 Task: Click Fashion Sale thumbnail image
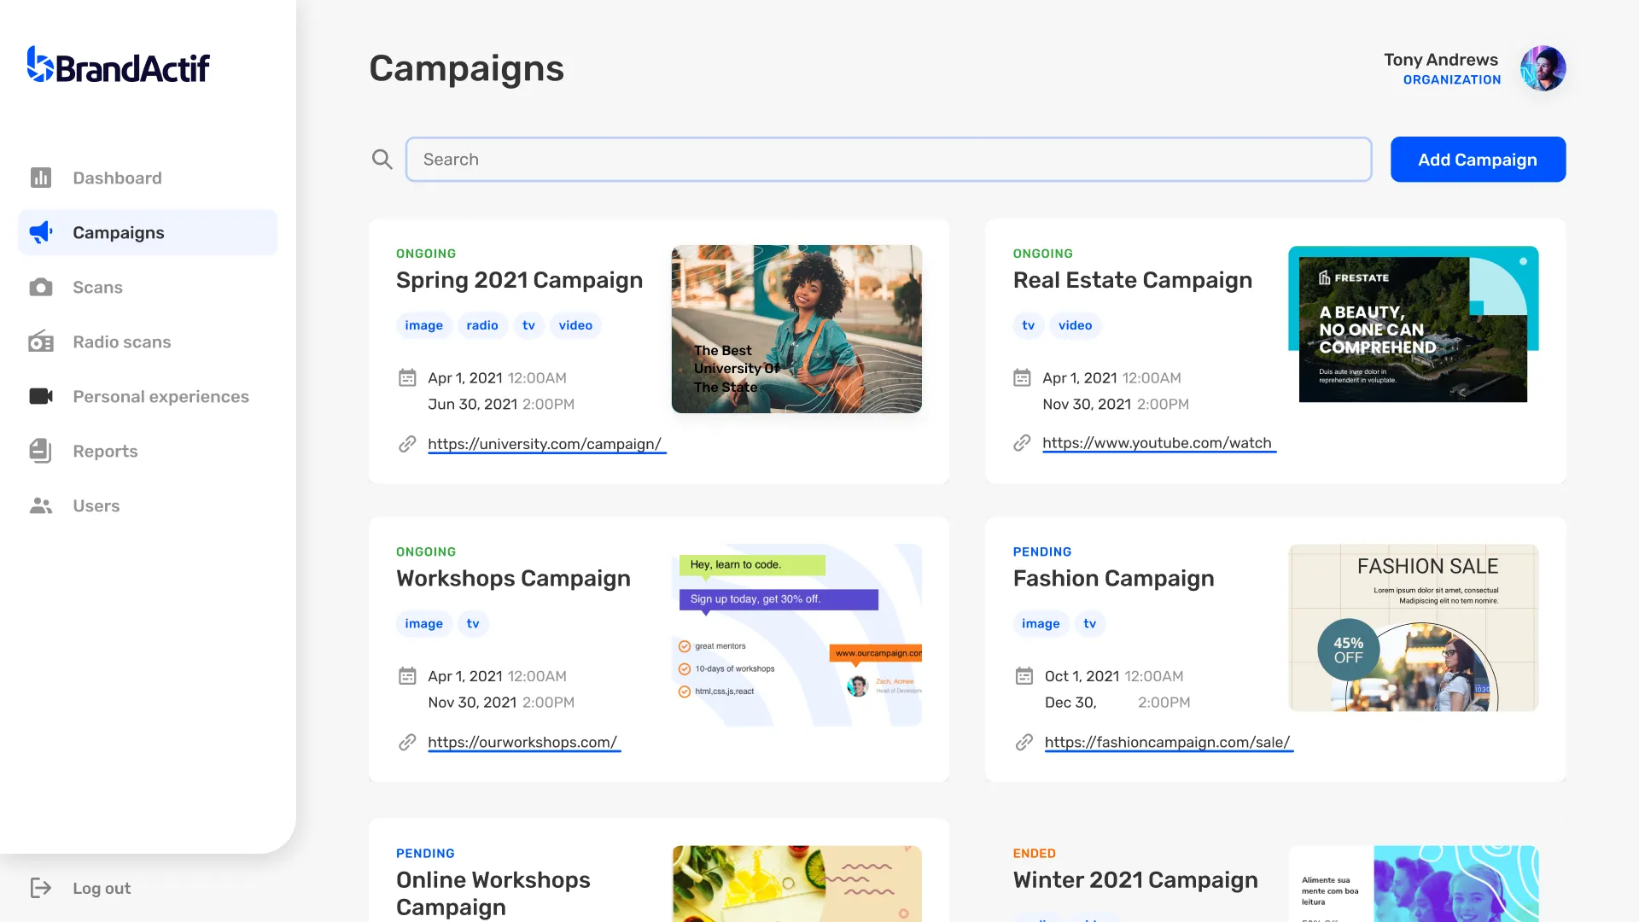tap(1413, 627)
